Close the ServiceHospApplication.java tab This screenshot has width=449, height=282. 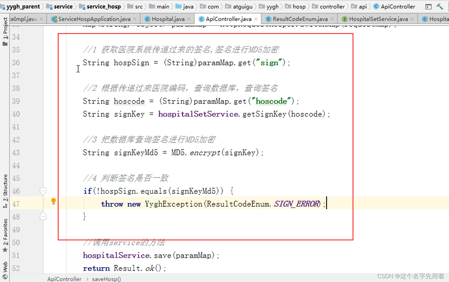click(135, 19)
